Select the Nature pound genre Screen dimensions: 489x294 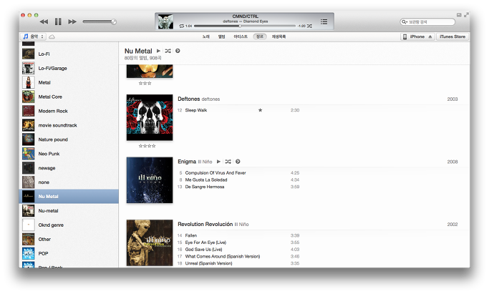pyautogui.click(x=69, y=139)
